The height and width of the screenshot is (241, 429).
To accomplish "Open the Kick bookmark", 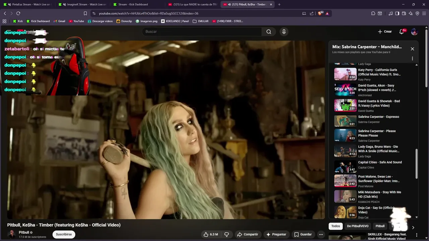I will (18, 21).
